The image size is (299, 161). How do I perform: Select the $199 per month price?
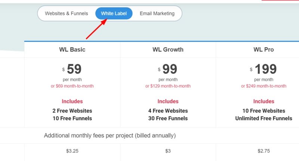[x=263, y=69]
